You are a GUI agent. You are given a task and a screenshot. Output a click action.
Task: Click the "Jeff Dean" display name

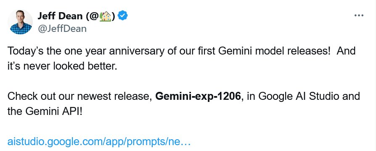(60, 16)
